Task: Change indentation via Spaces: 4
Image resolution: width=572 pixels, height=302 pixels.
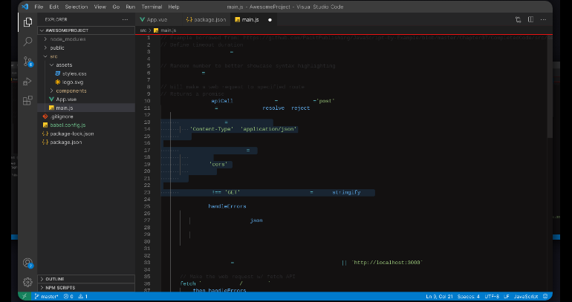Action: (469, 297)
